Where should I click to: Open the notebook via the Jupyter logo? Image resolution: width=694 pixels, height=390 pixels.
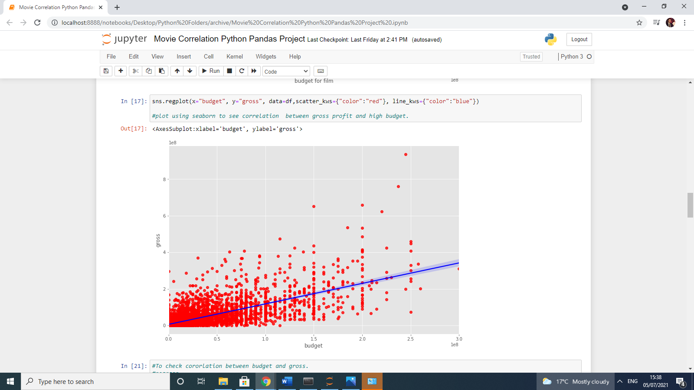[x=124, y=39]
